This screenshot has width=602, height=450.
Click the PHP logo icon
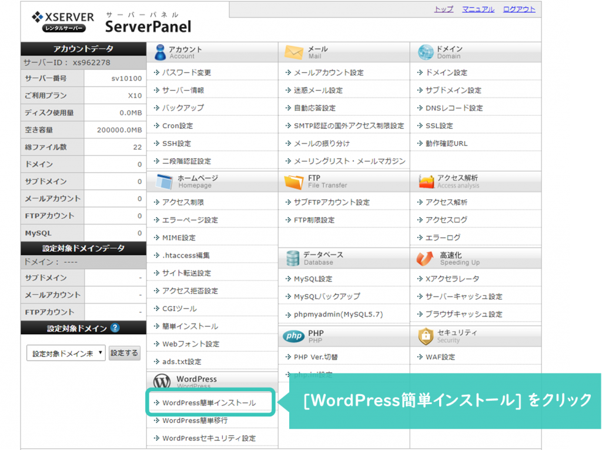(x=294, y=336)
